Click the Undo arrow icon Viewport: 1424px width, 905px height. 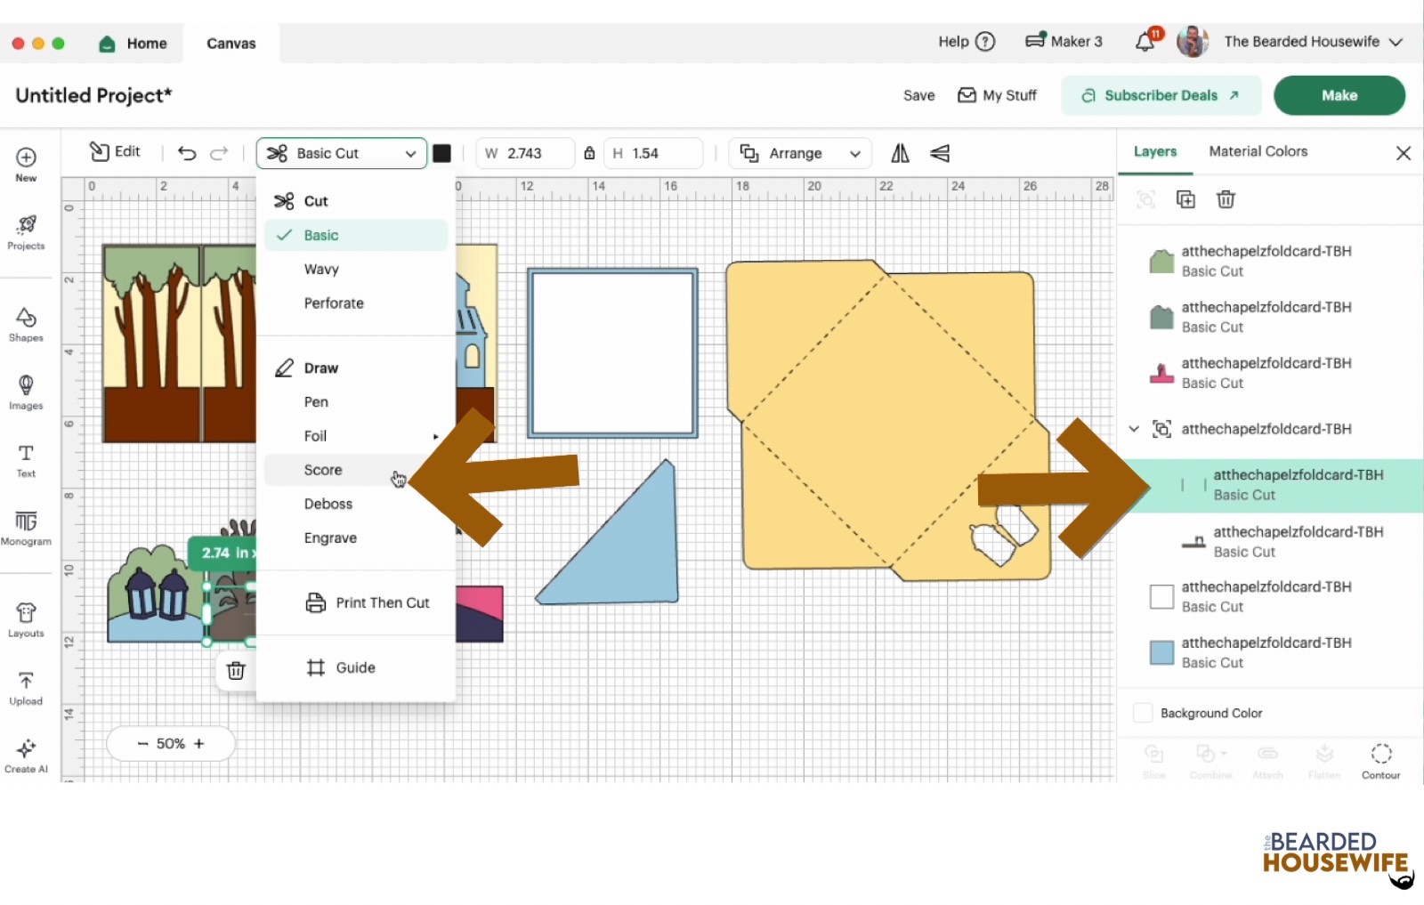point(187,153)
